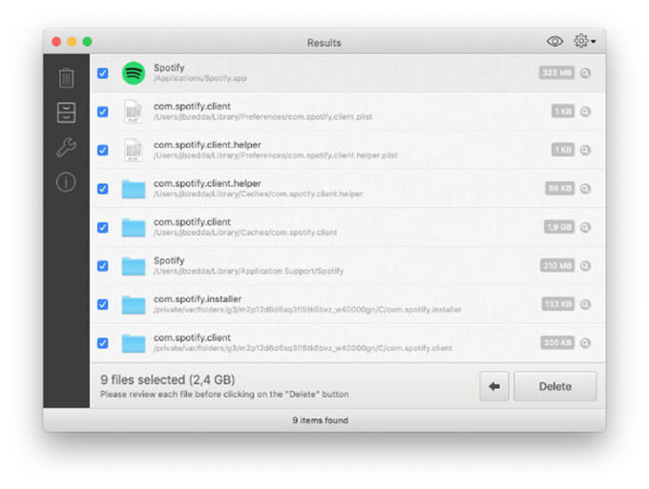This screenshot has width=649, height=489.
Task: Select the com.spotify.installer row name
Action: [198, 299]
